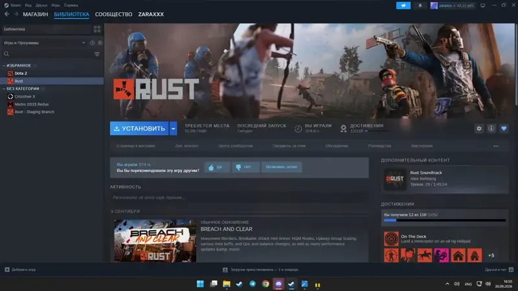Screen dimensions: 518x291
Task: Open the Steam menu
Action: (13, 5)
